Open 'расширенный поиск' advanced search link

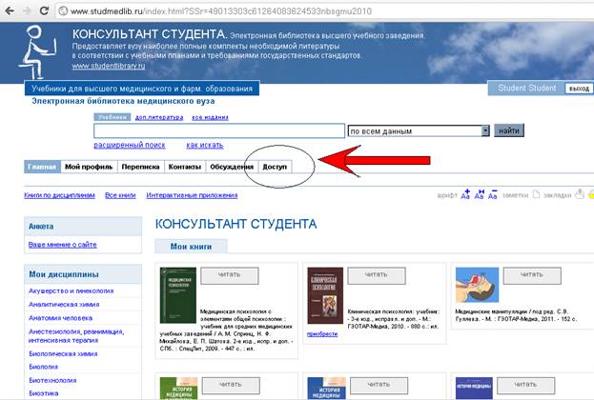pyautogui.click(x=130, y=145)
